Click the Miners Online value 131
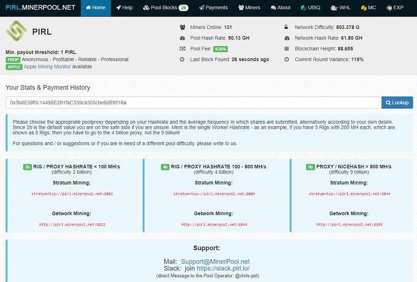This screenshot has width=417, height=282. (x=228, y=27)
